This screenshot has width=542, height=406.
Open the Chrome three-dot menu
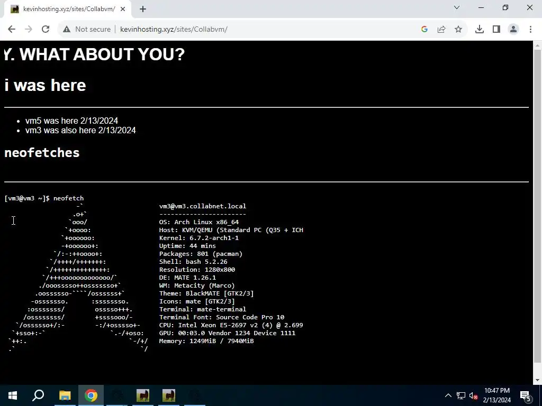click(x=530, y=30)
